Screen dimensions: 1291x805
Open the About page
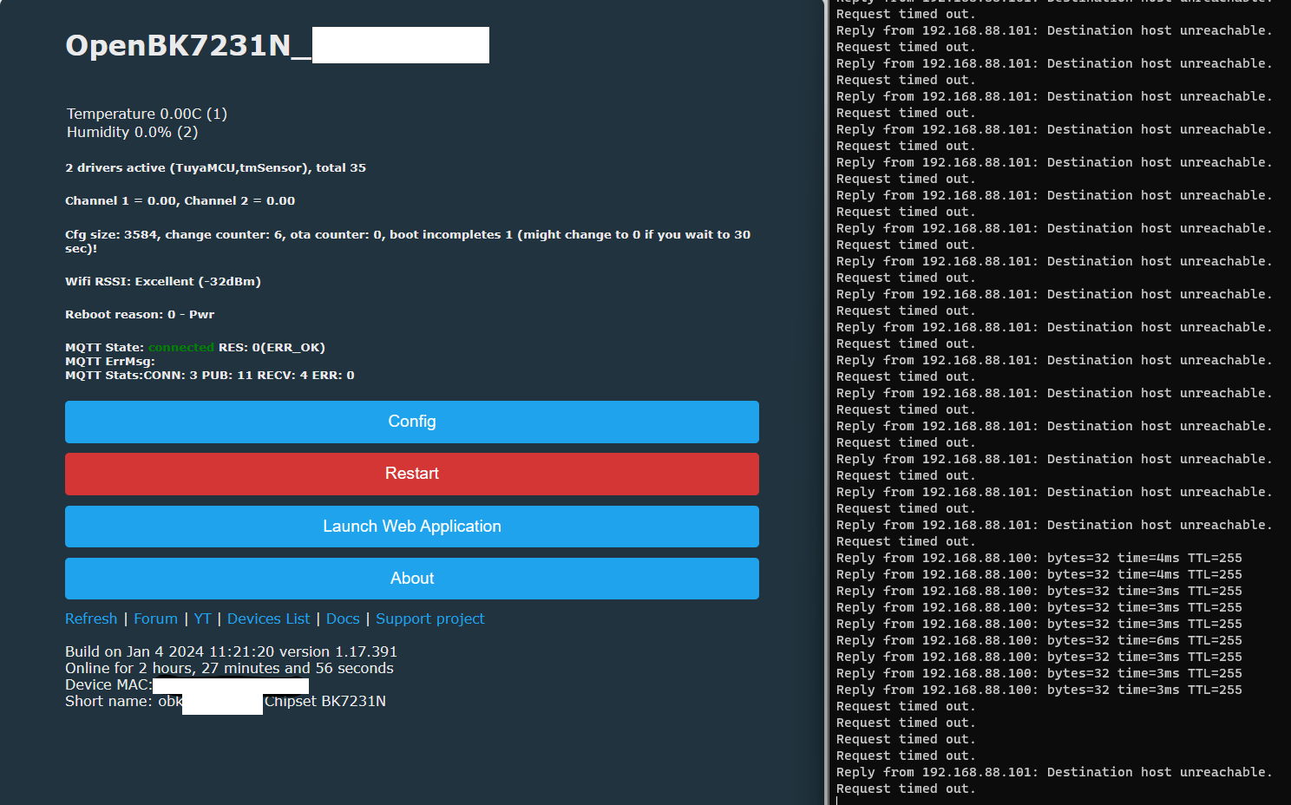(x=412, y=579)
